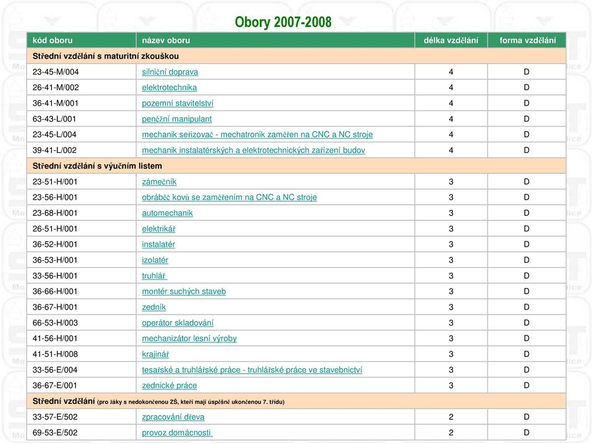
Task: Select code 36-41-M/001
Action: 55,103
